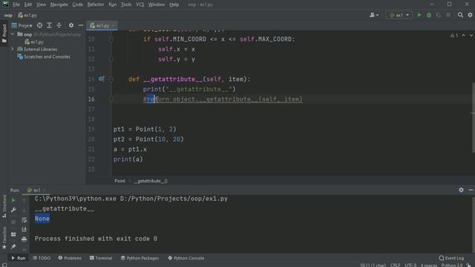Click override gutter icon on line 14

101,79
